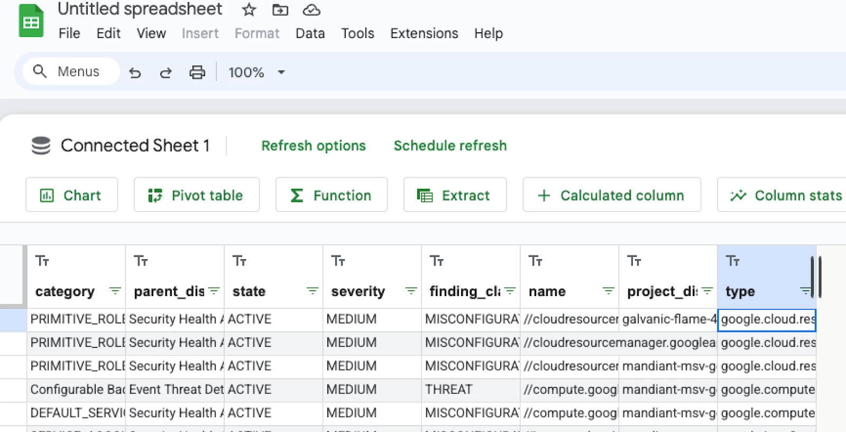This screenshot has height=432, width=846.
Task: Click text type icon of project_dis column
Action: click(x=635, y=261)
